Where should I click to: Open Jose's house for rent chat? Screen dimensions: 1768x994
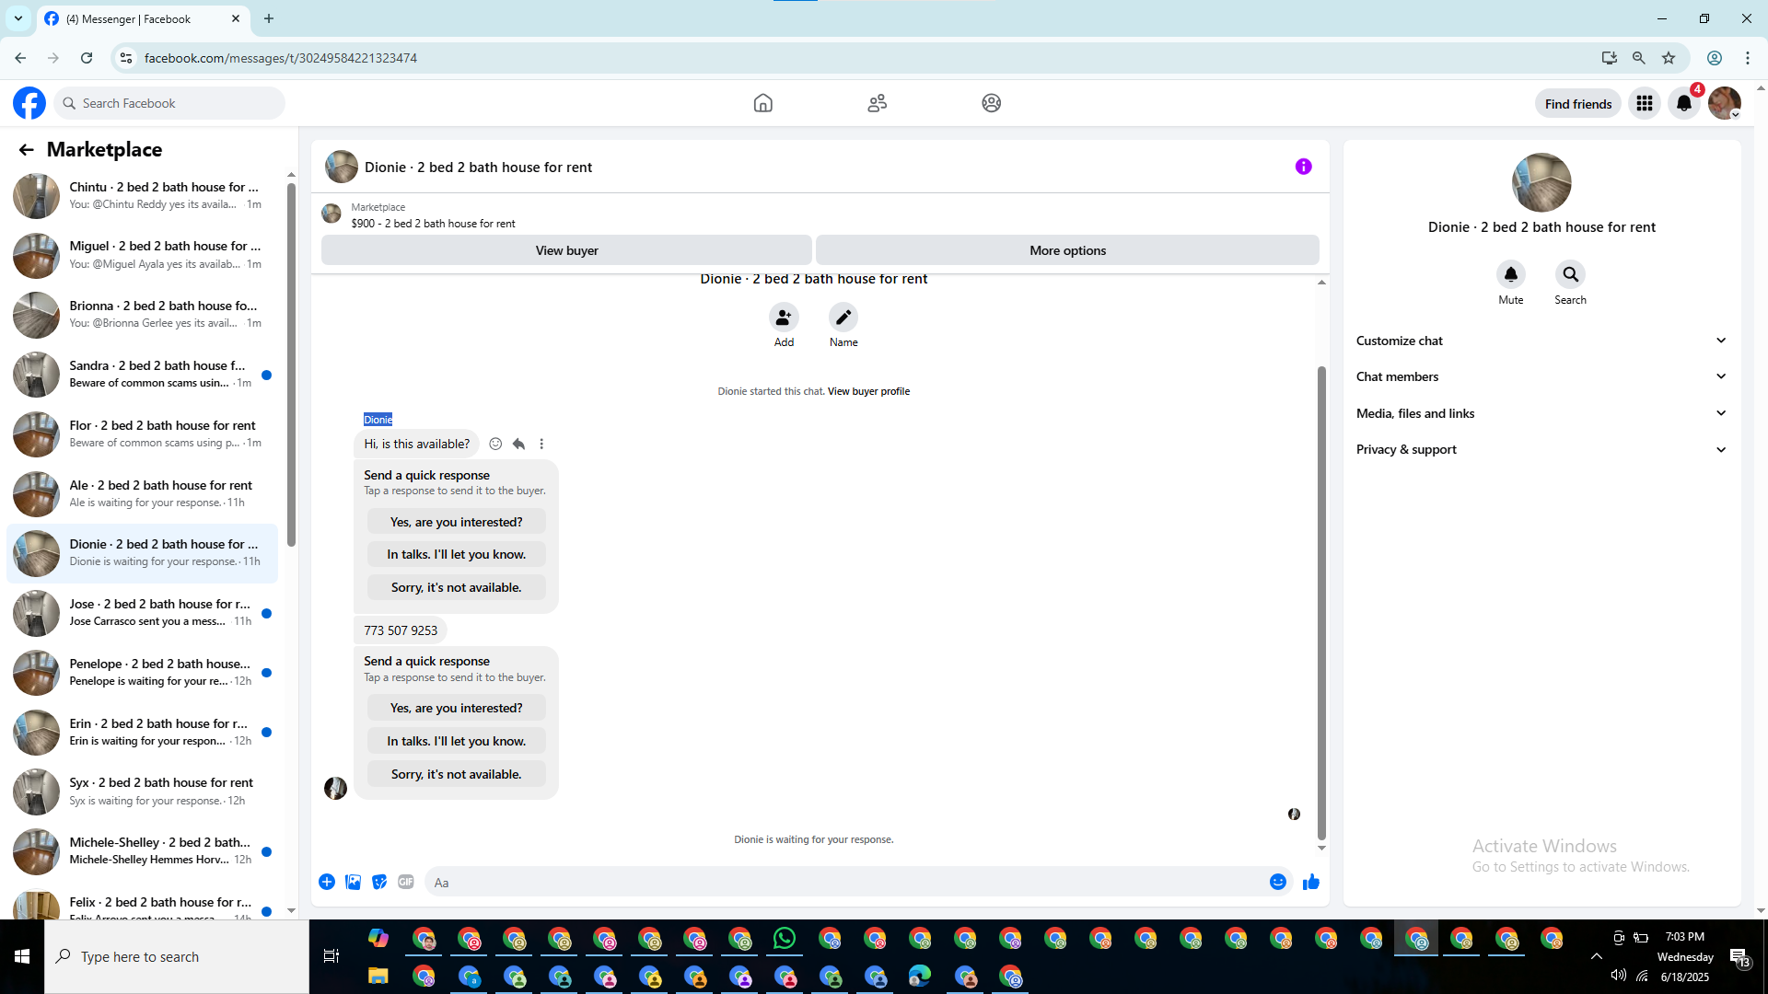[x=143, y=613]
